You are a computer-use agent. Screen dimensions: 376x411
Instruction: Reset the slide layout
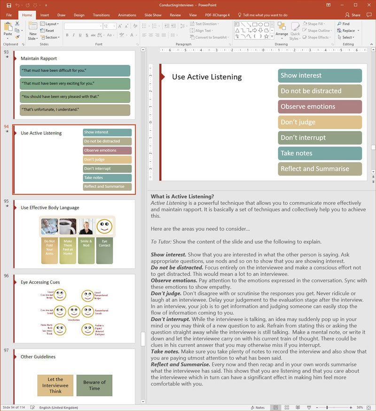pyautogui.click(x=47, y=31)
